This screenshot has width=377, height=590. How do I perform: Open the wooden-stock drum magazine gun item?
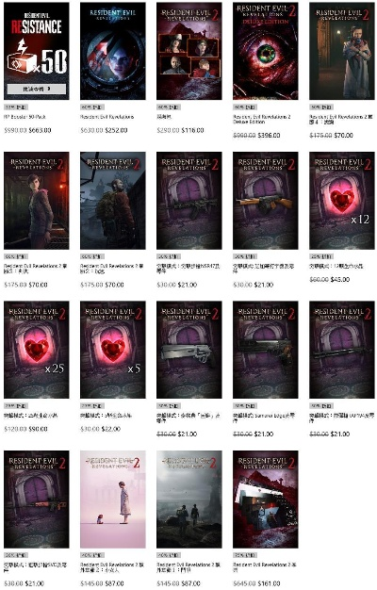tap(266, 201)
